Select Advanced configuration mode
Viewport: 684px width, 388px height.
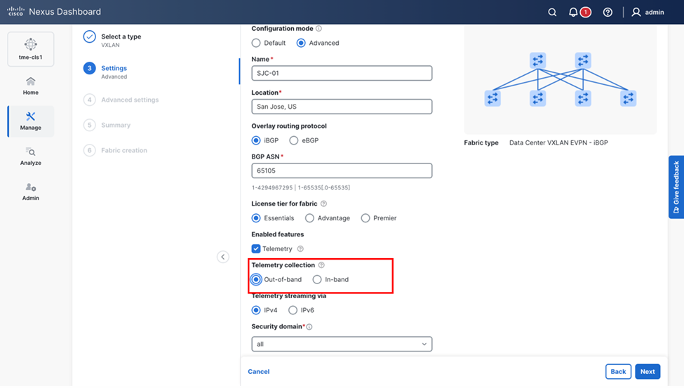[x=301, y=43]
